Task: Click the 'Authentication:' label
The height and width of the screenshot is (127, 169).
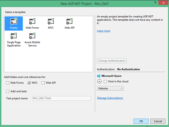Action: pos(106,69)
